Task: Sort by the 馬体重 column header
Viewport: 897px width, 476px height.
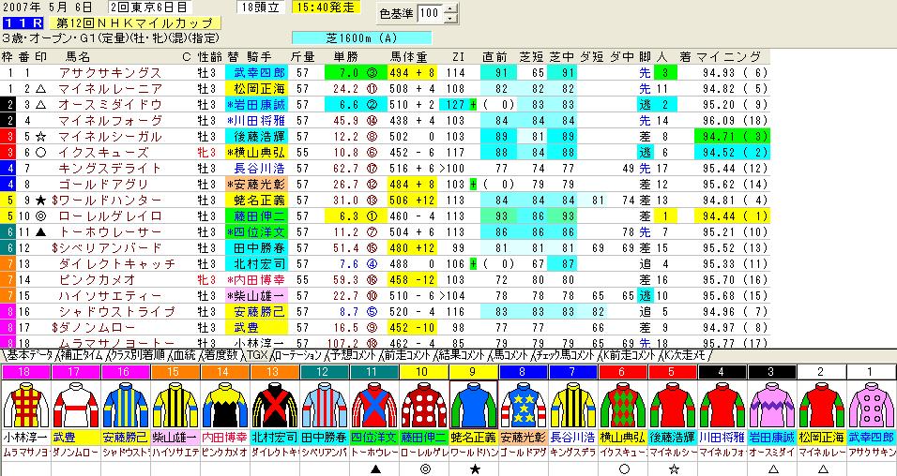Action: (409, 56)
